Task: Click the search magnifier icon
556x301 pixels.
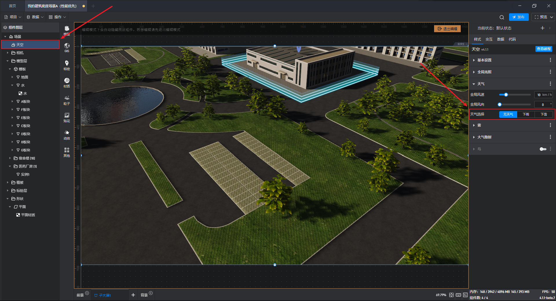Action: click(x=502, y=17)
